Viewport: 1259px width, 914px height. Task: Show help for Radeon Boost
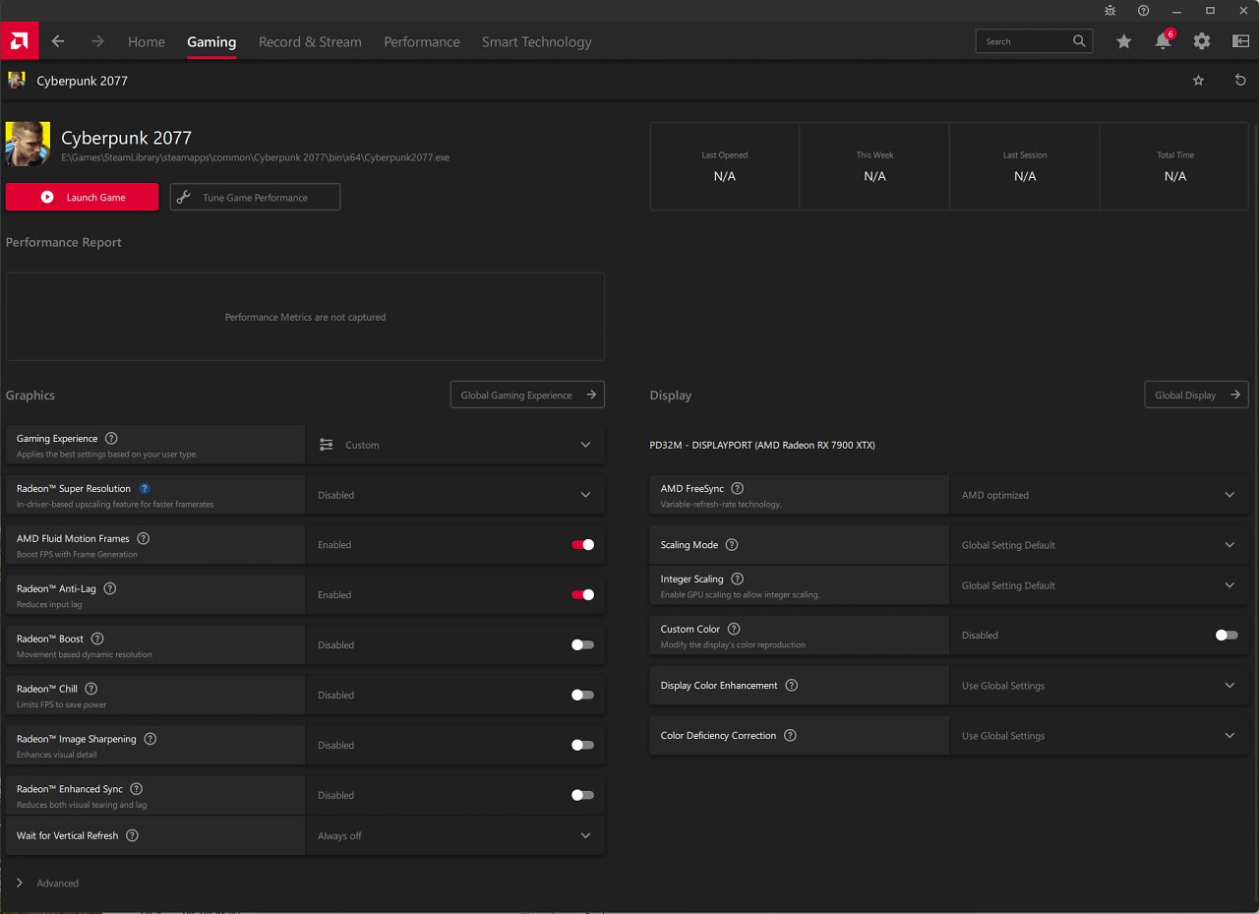click(x=97, y=640)
